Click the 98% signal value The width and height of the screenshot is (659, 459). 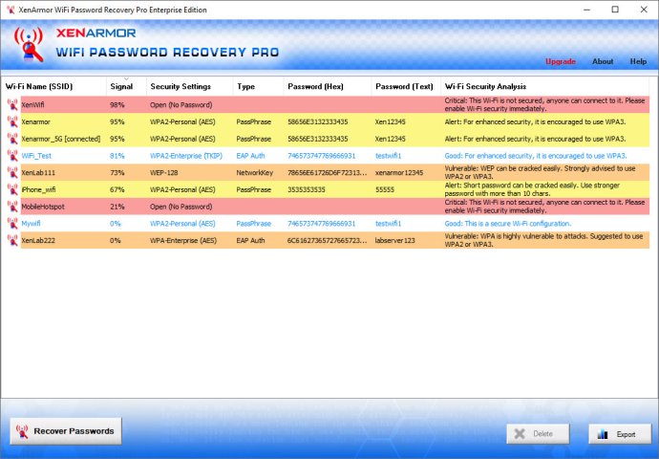(117, 105)
